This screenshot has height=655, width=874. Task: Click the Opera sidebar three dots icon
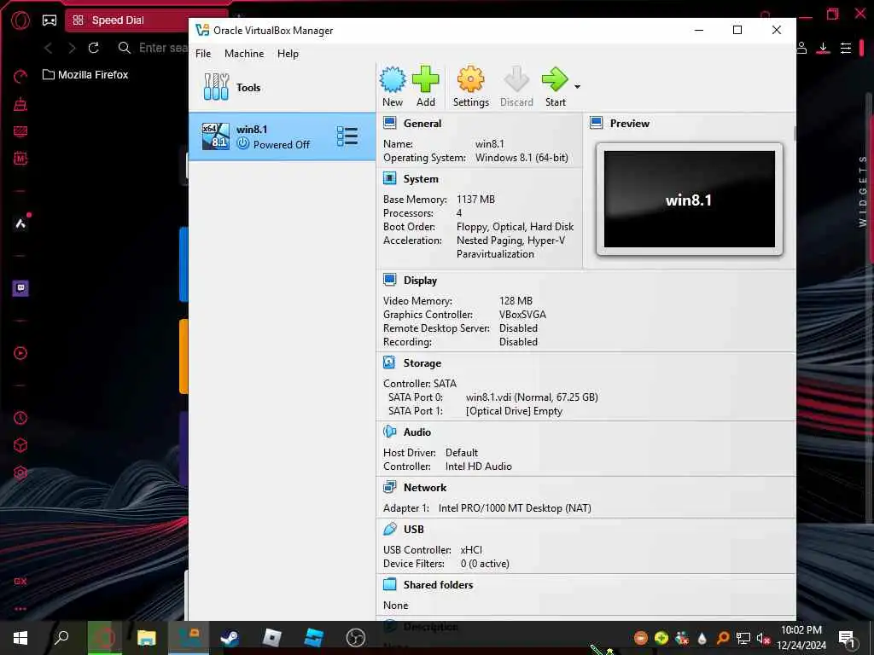tap(20, 609)
